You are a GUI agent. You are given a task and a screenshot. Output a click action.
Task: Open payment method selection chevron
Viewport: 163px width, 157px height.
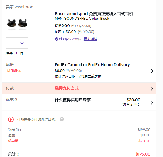pyautogui.click(x=152, y=89)
